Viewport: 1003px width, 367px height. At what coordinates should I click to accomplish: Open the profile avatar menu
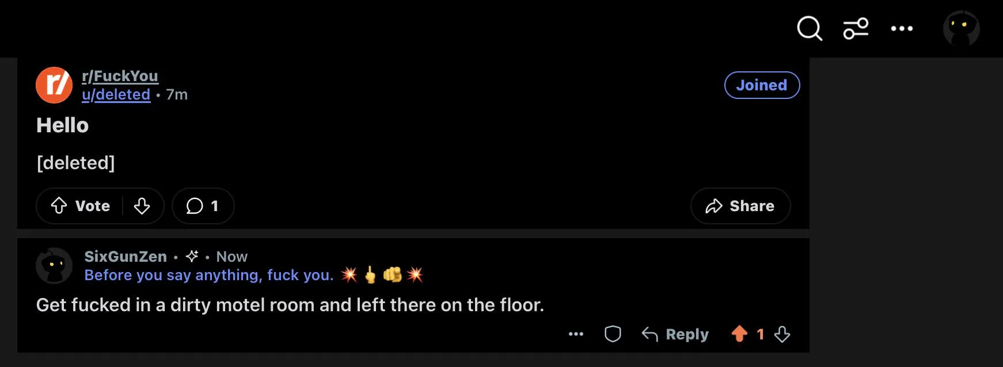[x=961, y=28]
